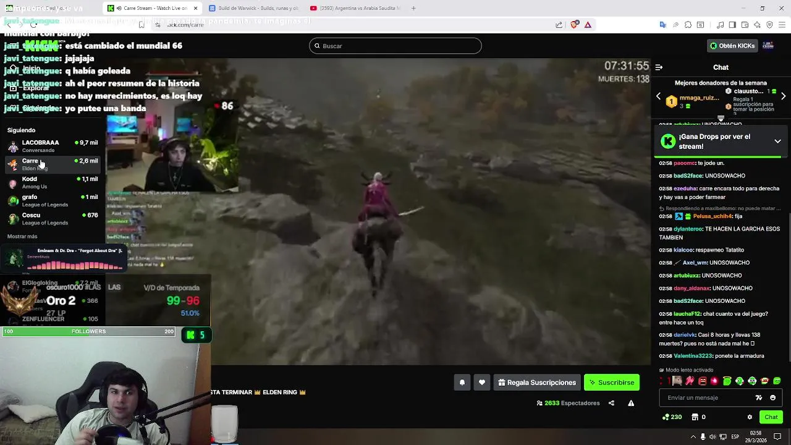
Task: Click the taskbar volume speaker icon
Action: (x=713, y=437)
